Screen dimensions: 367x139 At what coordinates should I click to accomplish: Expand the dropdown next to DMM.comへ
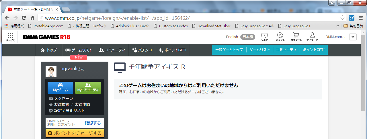coord(353,37)
